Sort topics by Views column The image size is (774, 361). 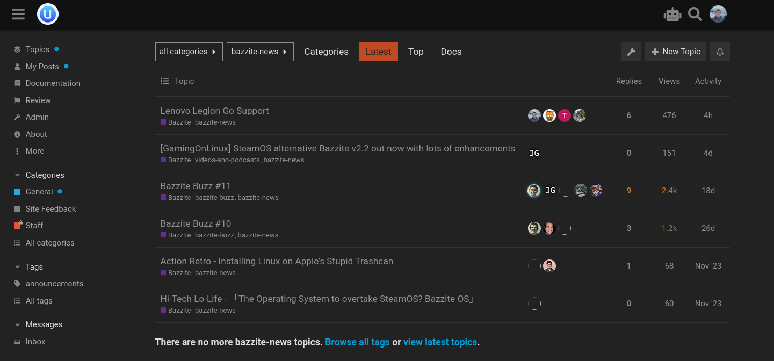pyautogui.click(x=669, y=81)
